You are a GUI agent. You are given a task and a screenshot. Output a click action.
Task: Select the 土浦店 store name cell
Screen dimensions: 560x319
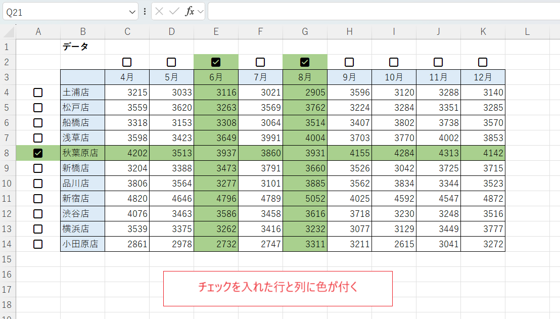click(82, 93)
